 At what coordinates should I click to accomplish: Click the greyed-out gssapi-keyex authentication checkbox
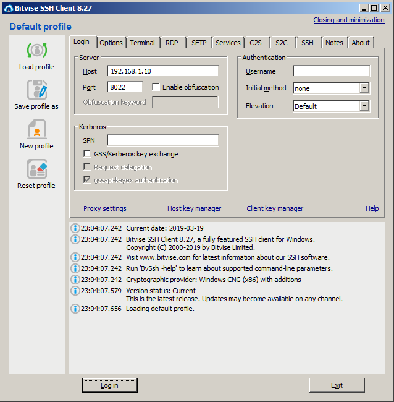(x=87, y=180)
